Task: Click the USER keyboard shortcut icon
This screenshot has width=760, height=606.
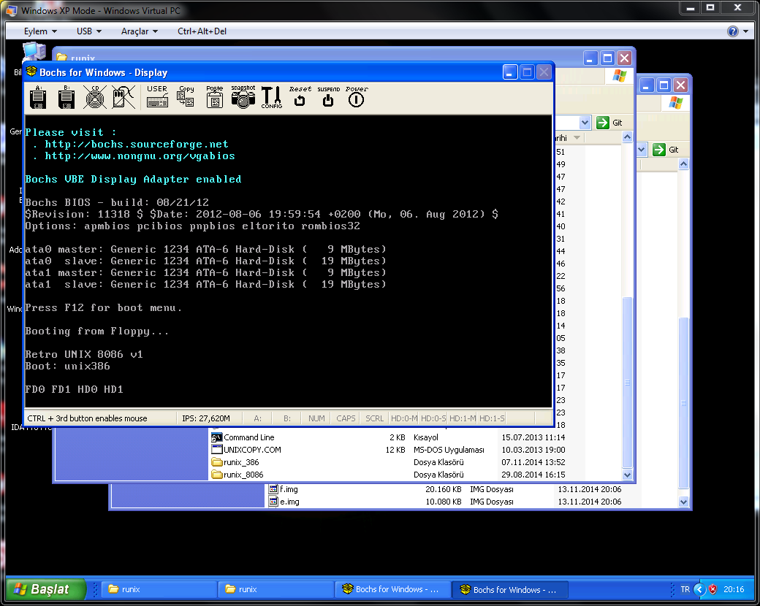Action: click(157, 96)
